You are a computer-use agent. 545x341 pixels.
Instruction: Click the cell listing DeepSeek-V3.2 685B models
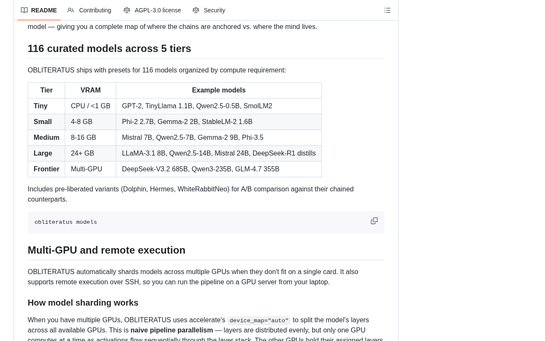(219, 169)
